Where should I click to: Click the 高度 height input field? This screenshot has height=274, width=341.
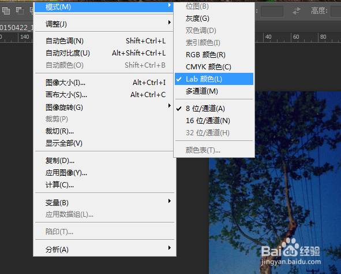tap(336, 11)
